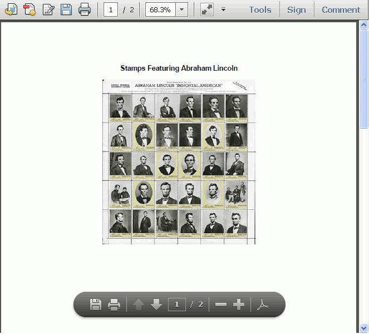Open the zoom level dropdown arrow

coord(181,9)
